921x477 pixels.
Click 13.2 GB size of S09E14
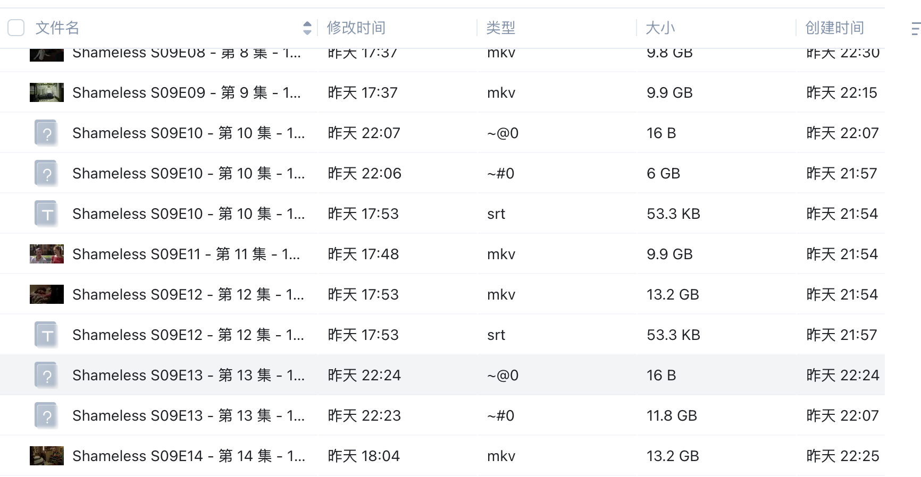673,456
